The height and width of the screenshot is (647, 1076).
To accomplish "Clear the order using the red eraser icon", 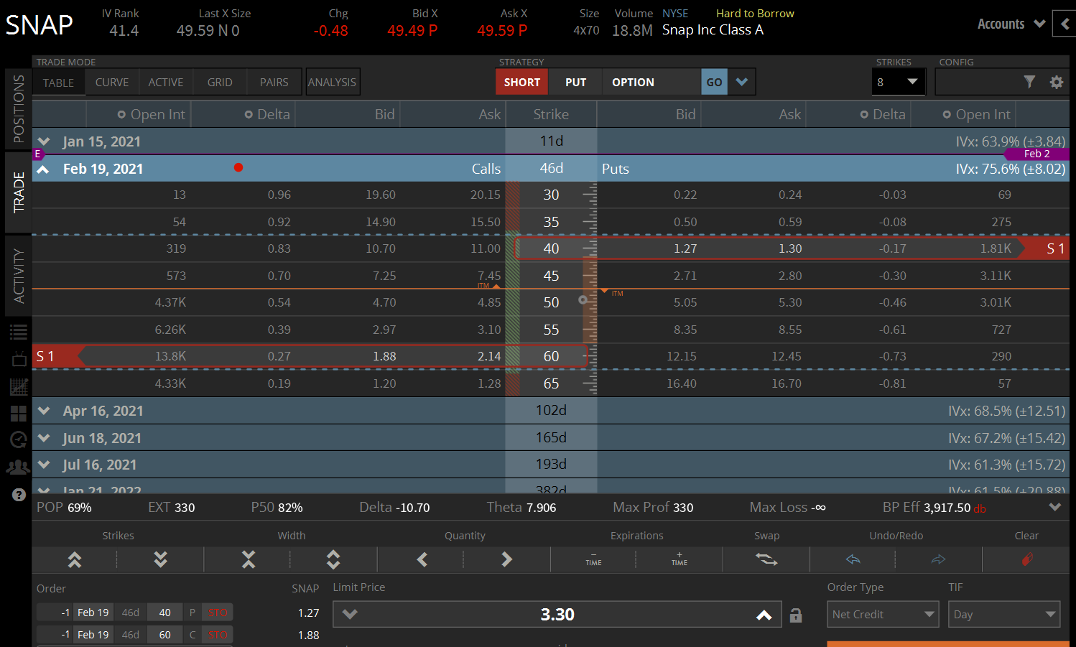I will (1027, 559).
